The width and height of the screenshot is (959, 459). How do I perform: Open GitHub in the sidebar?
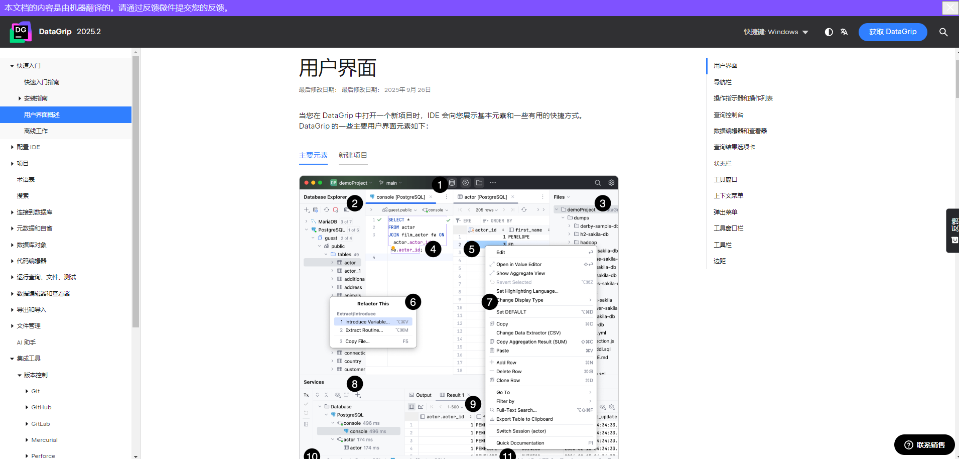click(x=41, y=407)
